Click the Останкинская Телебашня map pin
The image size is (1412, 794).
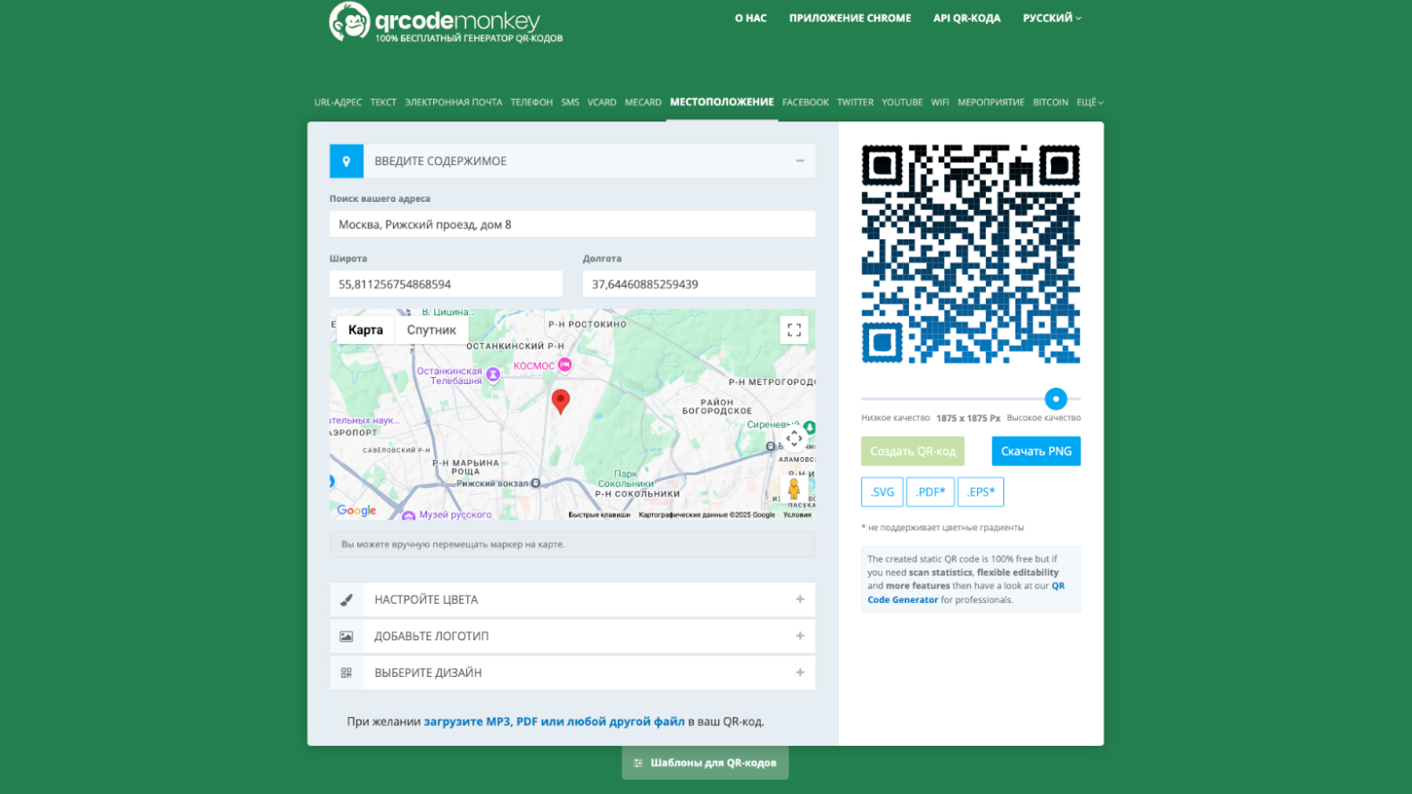pyautogui.click(x=493, y=375)
